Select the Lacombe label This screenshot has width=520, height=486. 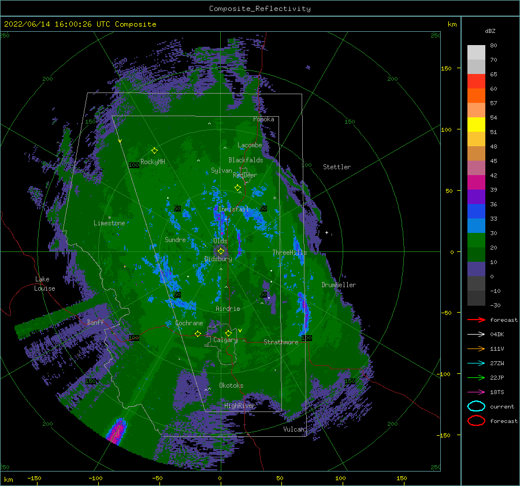click(250, 145)
